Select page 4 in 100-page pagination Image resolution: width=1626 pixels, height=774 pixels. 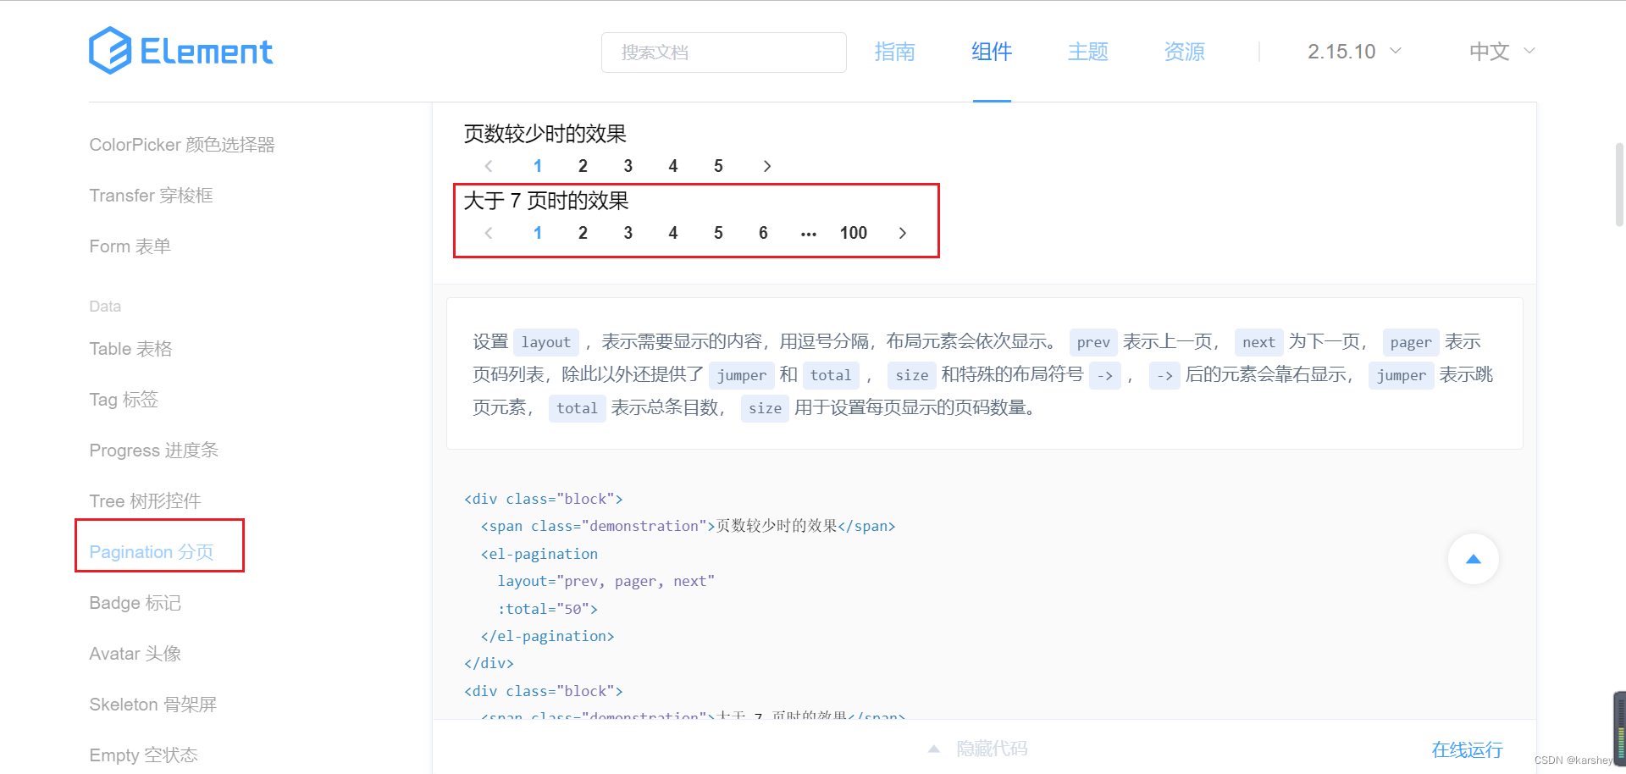(673, 233)
